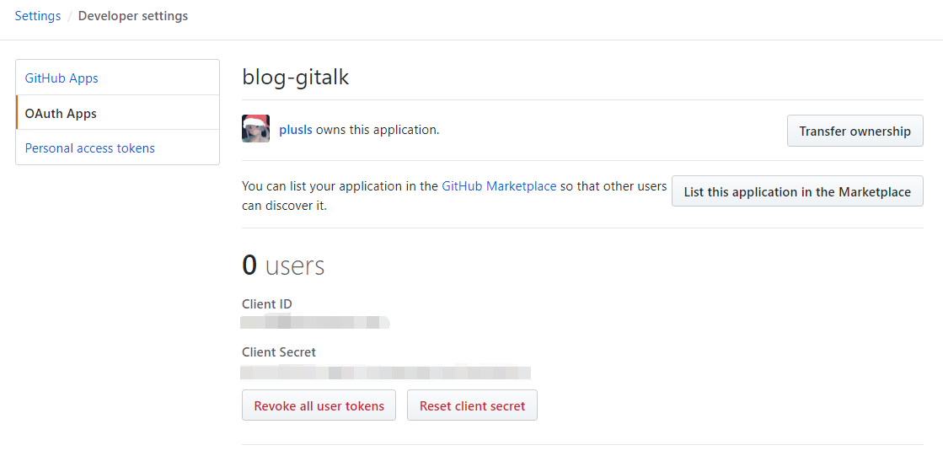Select the blurred Client Secret value
943x456 pixels.
point(385,372)
